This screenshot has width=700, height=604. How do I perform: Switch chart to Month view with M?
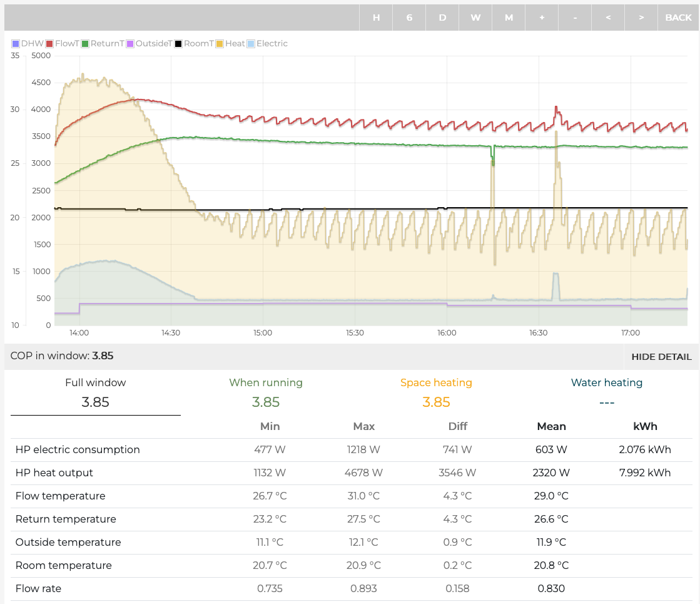point(509,18)
